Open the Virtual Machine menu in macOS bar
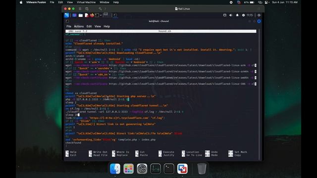This screenshot has height=178, width=317. coord(86,2)
